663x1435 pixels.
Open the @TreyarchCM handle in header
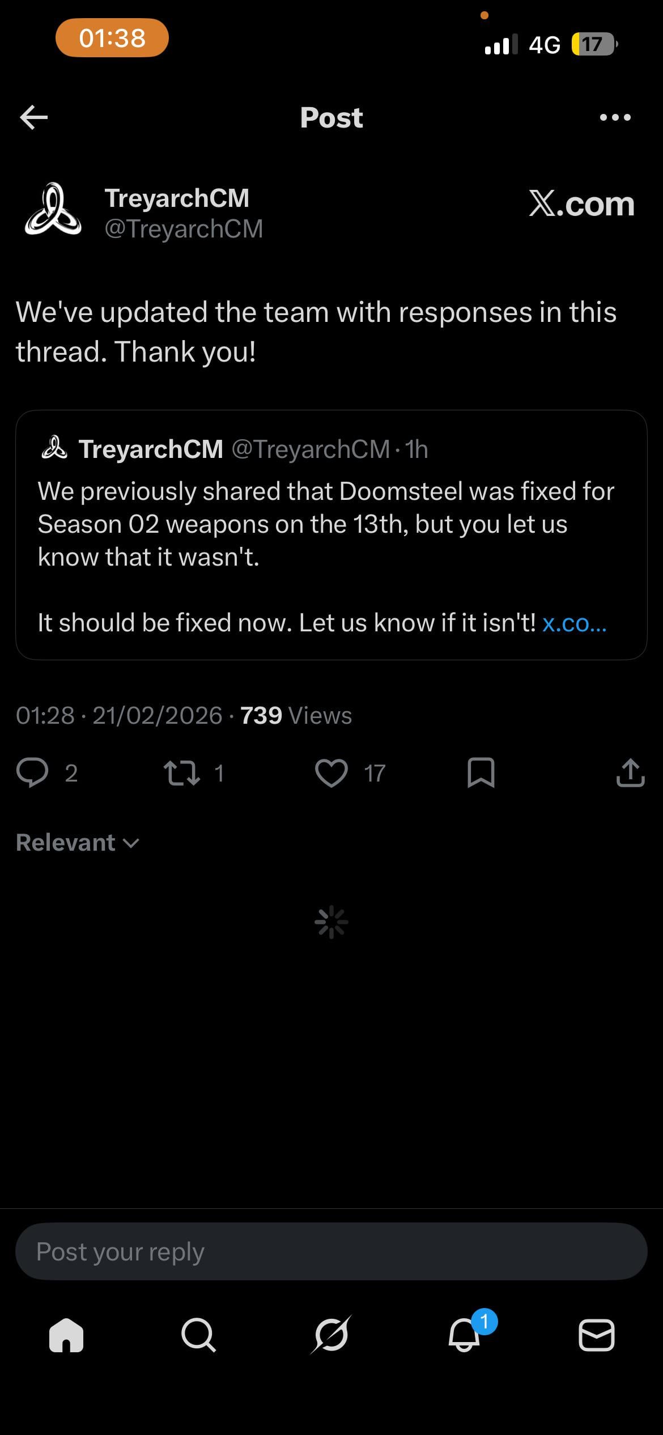(184, 229)
